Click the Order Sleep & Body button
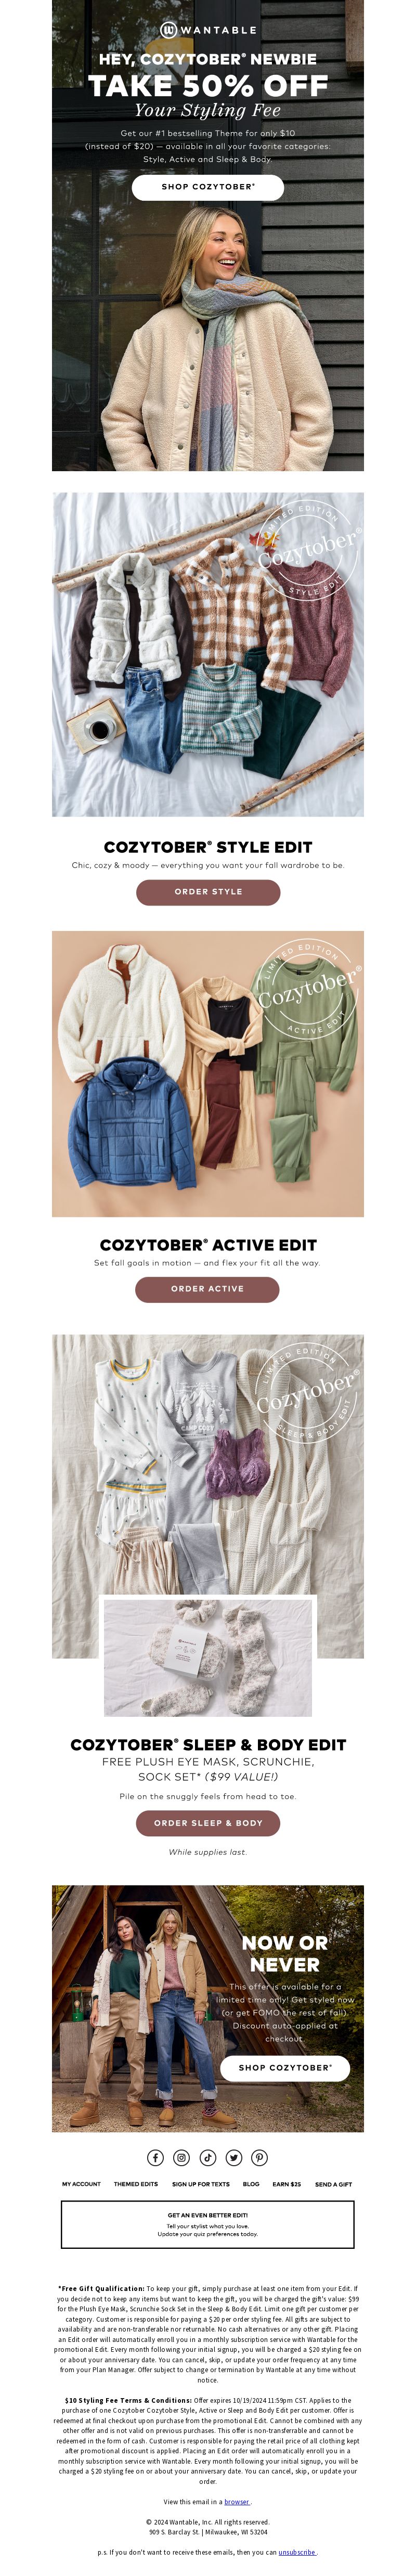This screenshot has height=2576, width=416. 208,1823
